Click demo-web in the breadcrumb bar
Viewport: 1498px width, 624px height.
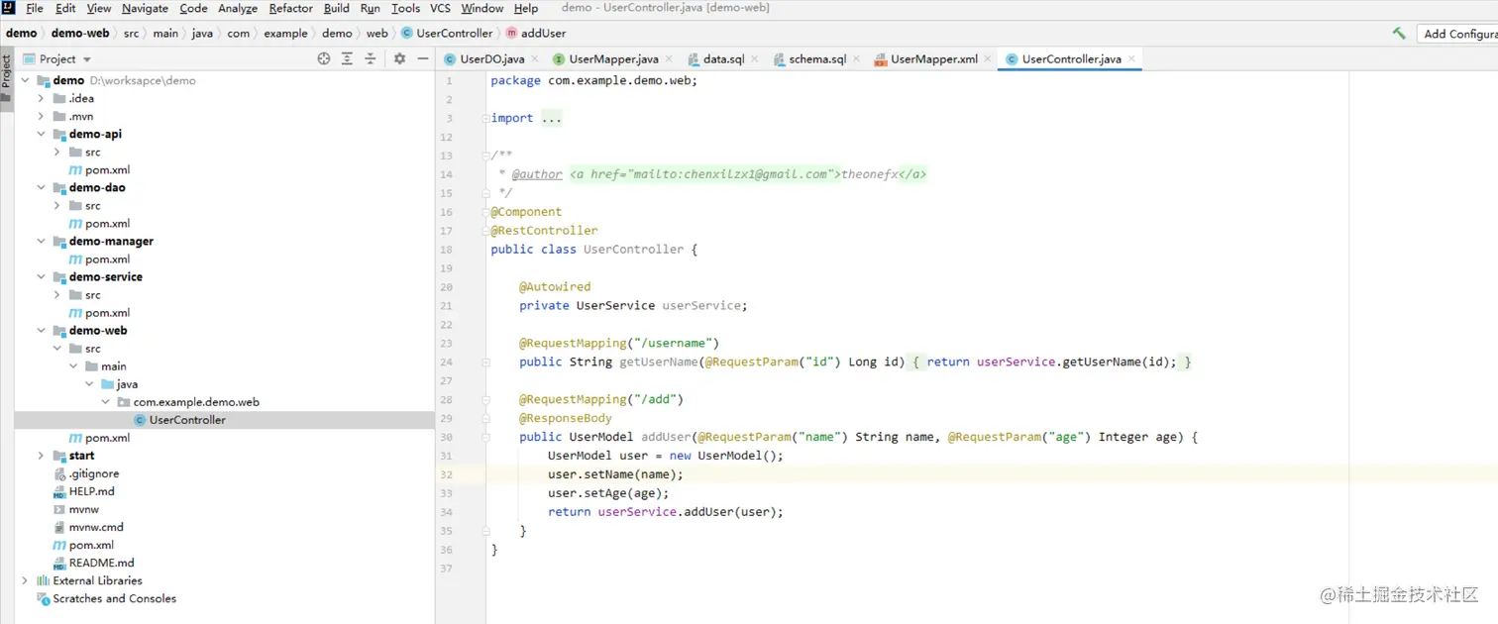80,33
